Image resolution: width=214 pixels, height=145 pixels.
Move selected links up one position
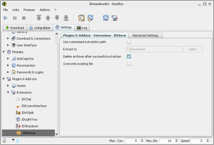[x=48, y=18]
